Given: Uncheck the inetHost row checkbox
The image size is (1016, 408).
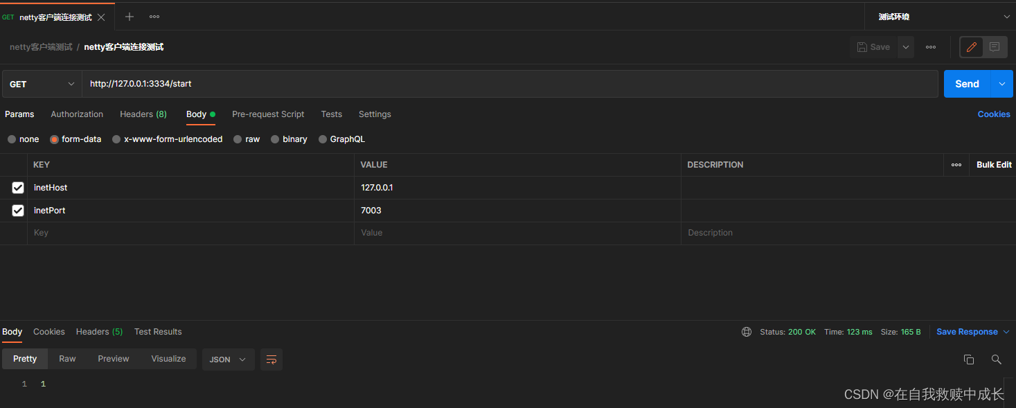Looking at the screenshot, I should (x=18, y=188).
